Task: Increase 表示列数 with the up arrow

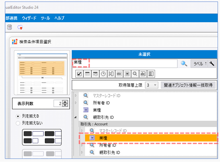Action: click(65, 102)
